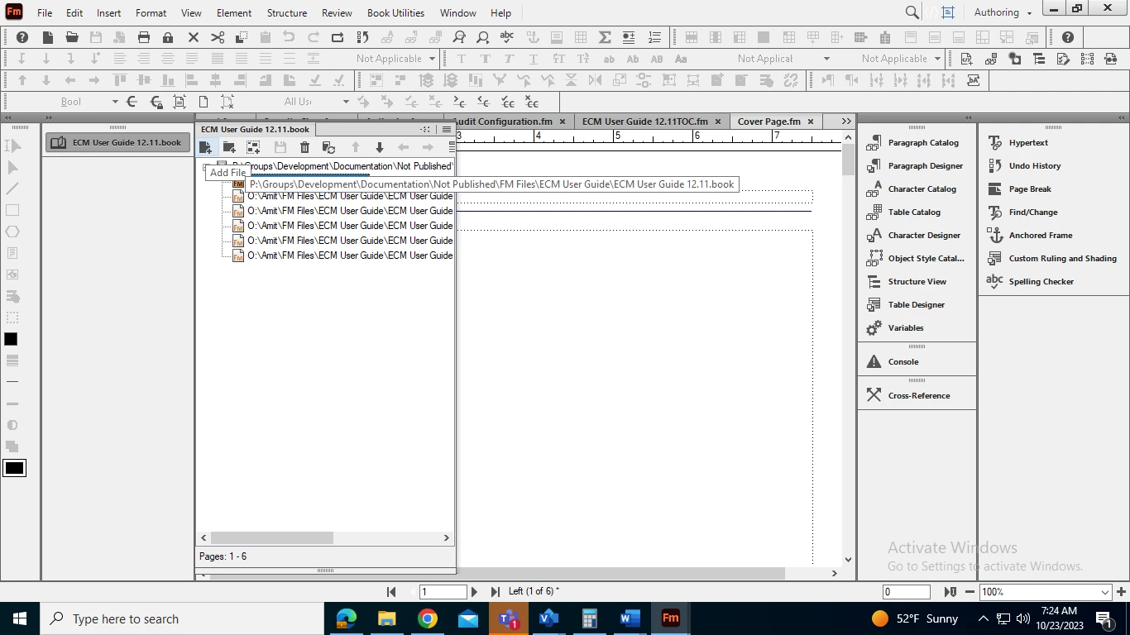Image resolution: width=1130 pixels, height=635 pixels.
Task: Click the black outlined rectangle swatch at the toolbox bottom
Action: tap(14, 468)
